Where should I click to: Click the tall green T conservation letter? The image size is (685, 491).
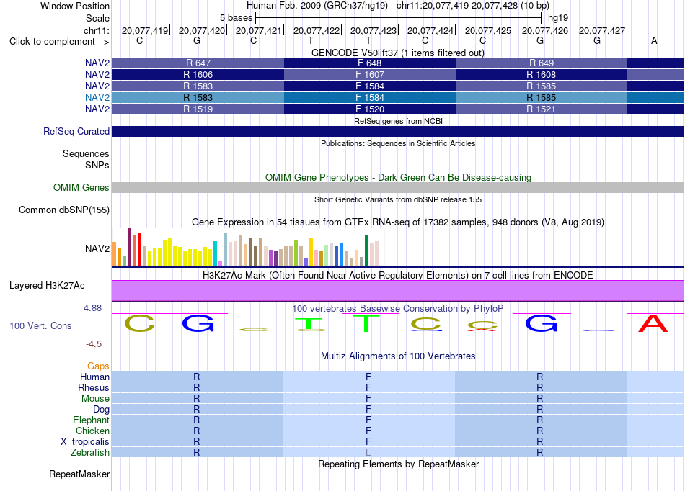[366, 323]
